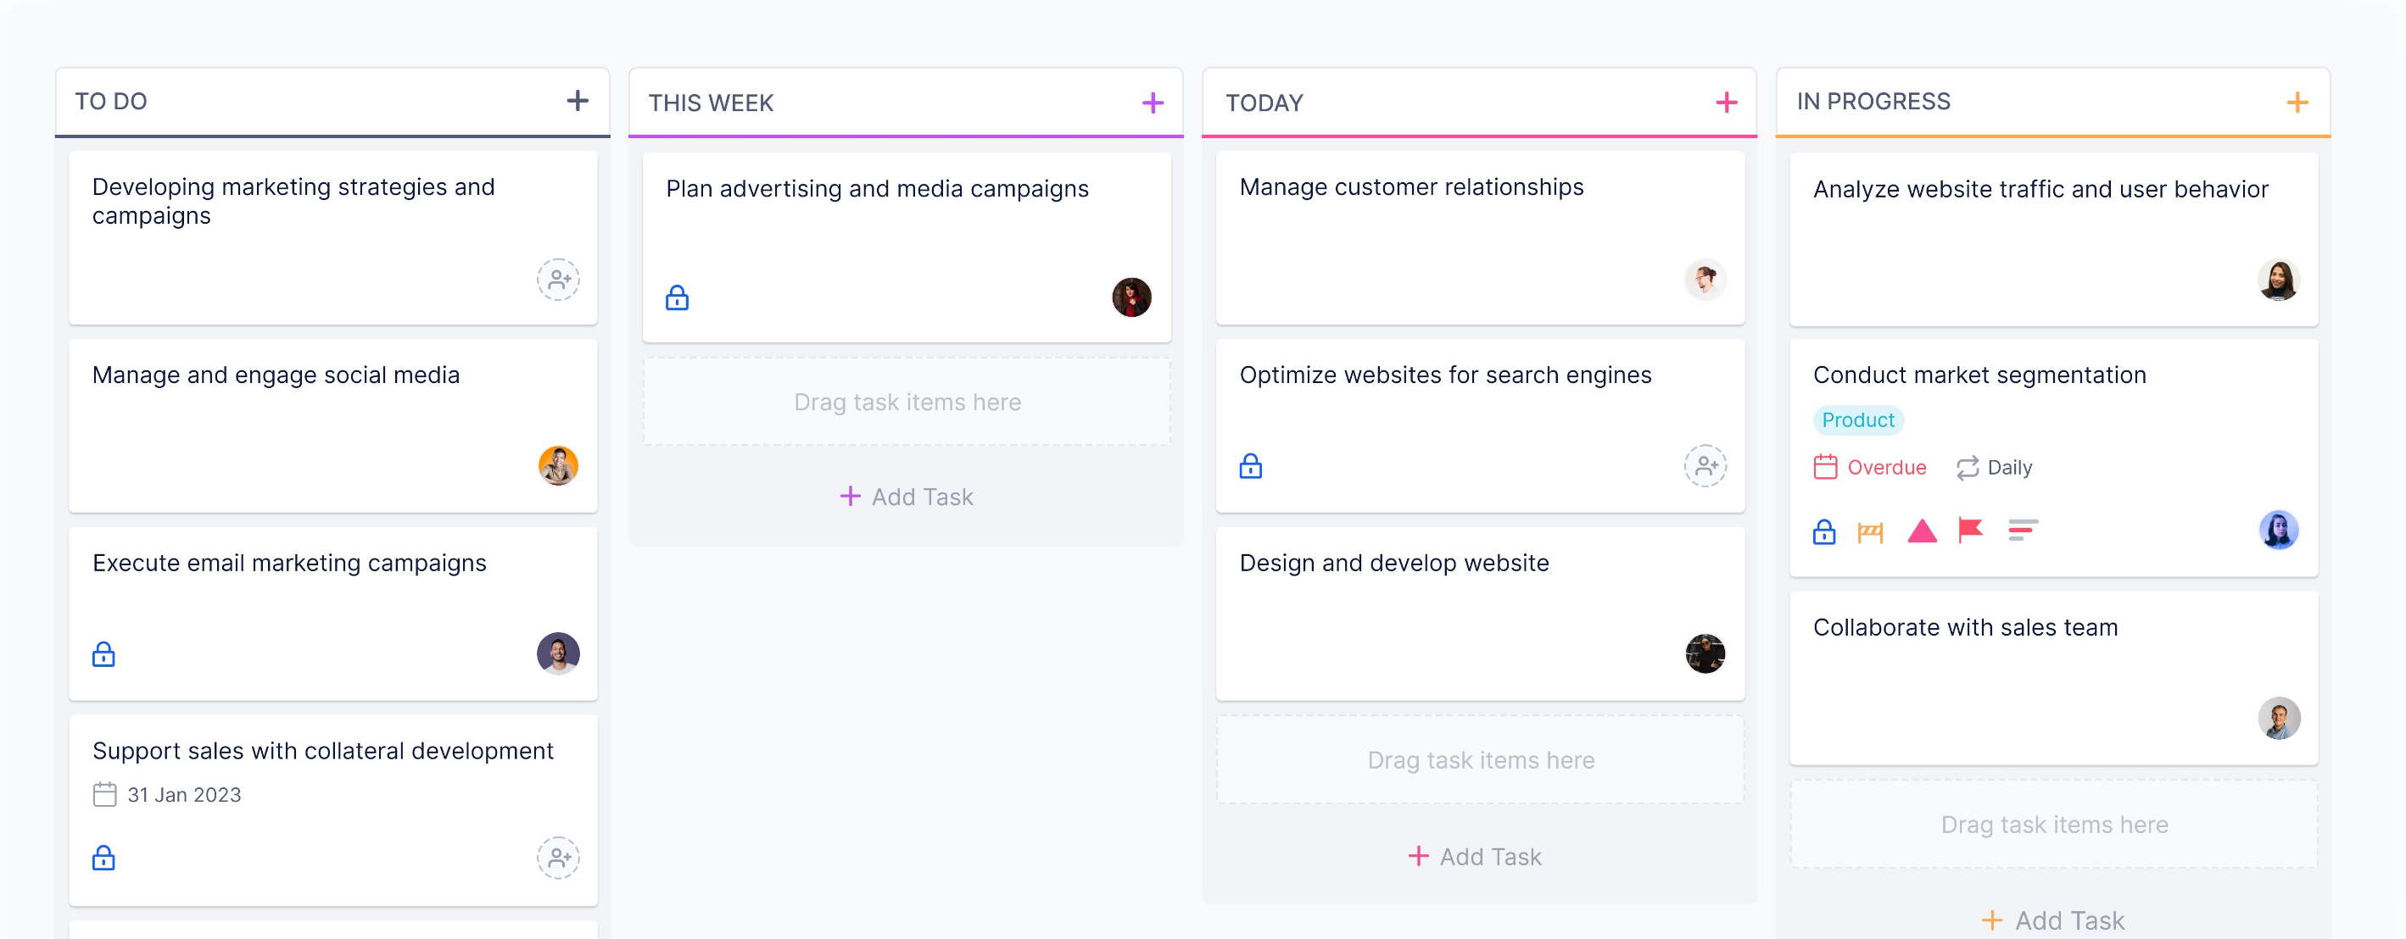Click the lock icon on Plan advertising and media campaigns
This screenshot has height=939, width=2406.
pos(678,295)
